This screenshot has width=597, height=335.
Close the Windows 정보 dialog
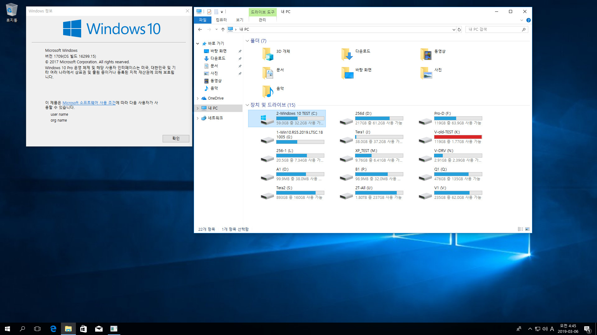pyautogui.click(x=187, y=11)
